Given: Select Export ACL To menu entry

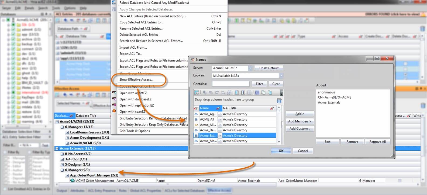Looking at the screenshot, I should coord(131,54).
